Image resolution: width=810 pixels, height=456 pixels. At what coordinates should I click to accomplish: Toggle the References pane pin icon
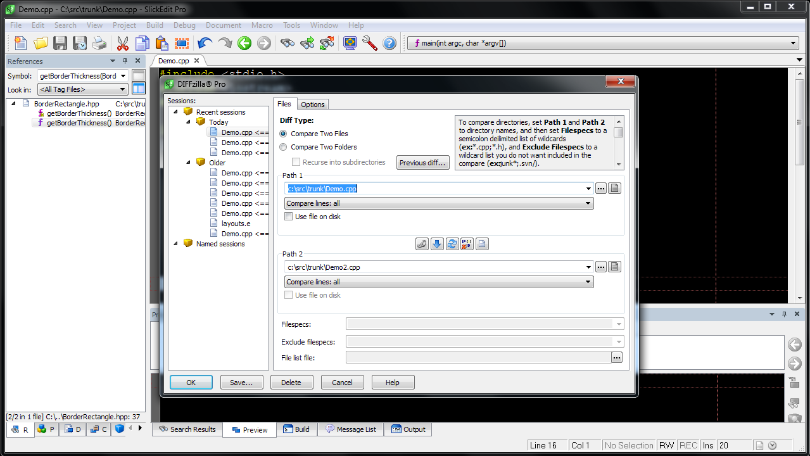pos(125,61)
